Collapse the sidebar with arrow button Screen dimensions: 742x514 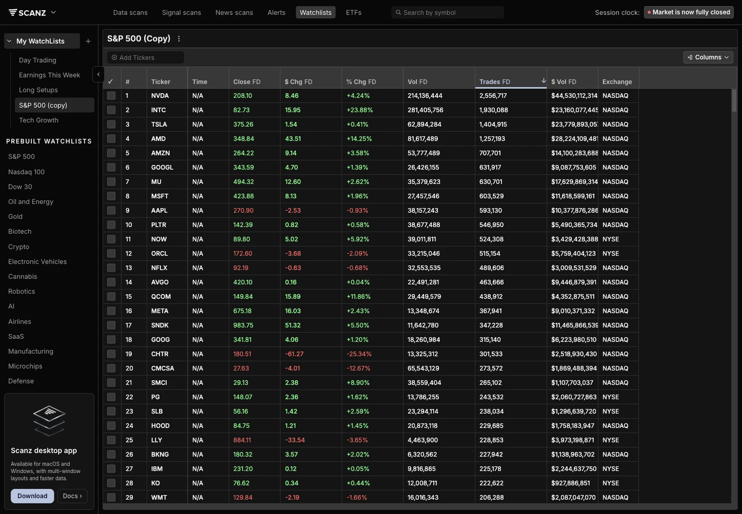pos(98,74)
